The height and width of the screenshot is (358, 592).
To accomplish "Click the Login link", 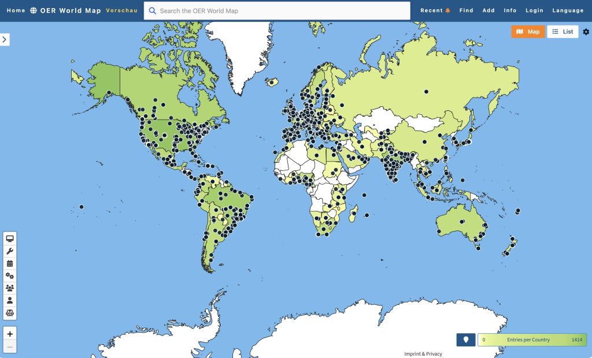I will [x=534, y=10].
